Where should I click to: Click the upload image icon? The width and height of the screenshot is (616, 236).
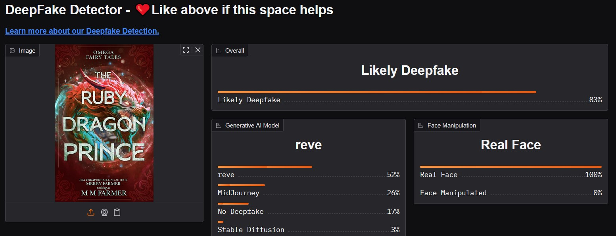91,213
